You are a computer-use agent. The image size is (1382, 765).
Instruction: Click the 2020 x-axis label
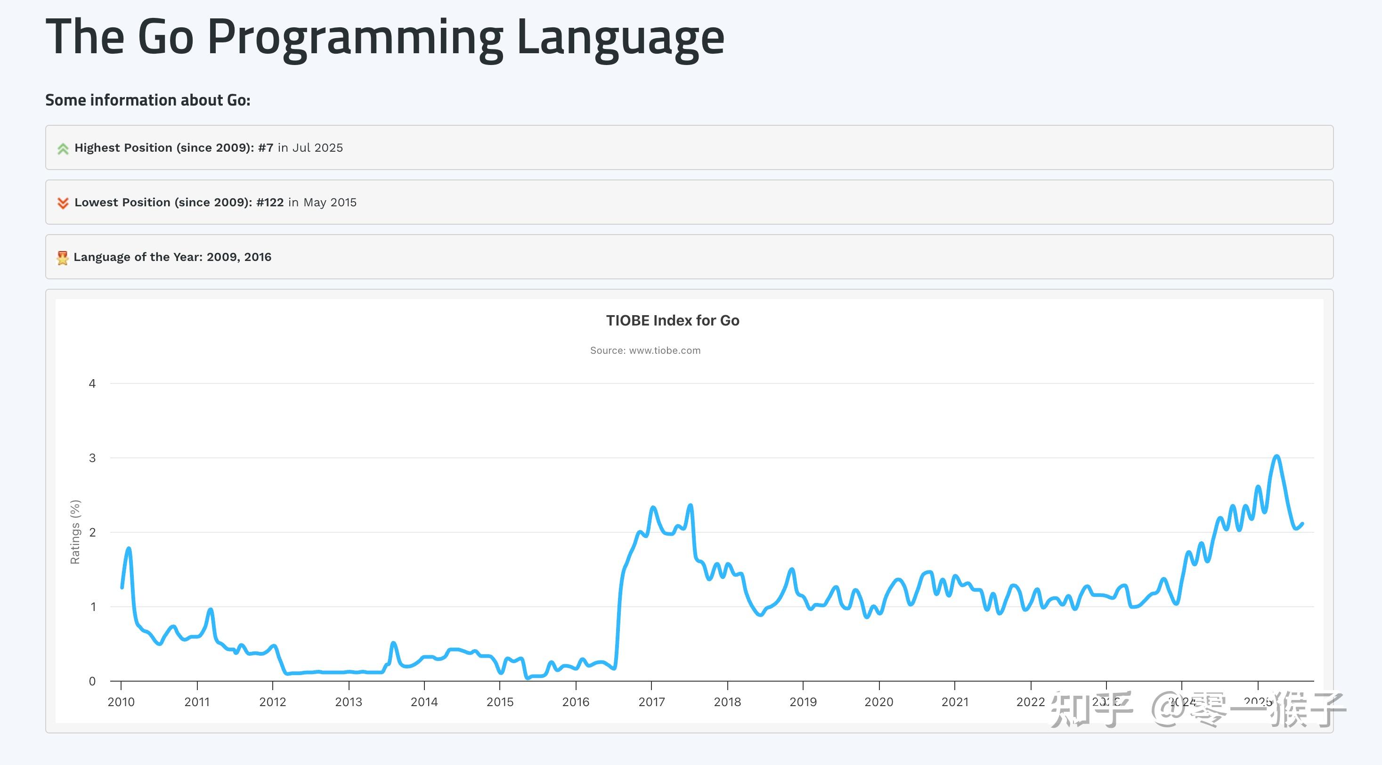coord(879,702)
